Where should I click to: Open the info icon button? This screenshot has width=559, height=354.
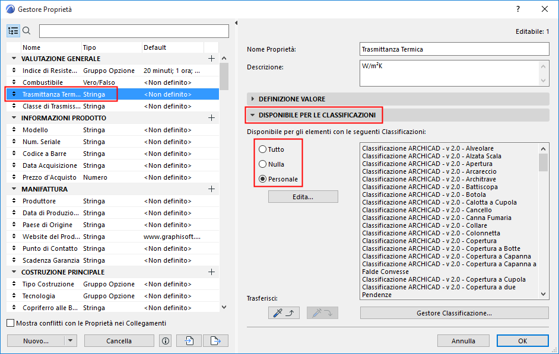166,341
